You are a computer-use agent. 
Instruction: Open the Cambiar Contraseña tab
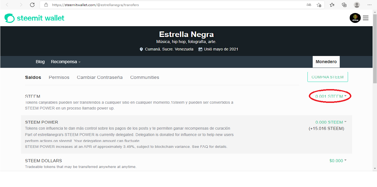100,78
